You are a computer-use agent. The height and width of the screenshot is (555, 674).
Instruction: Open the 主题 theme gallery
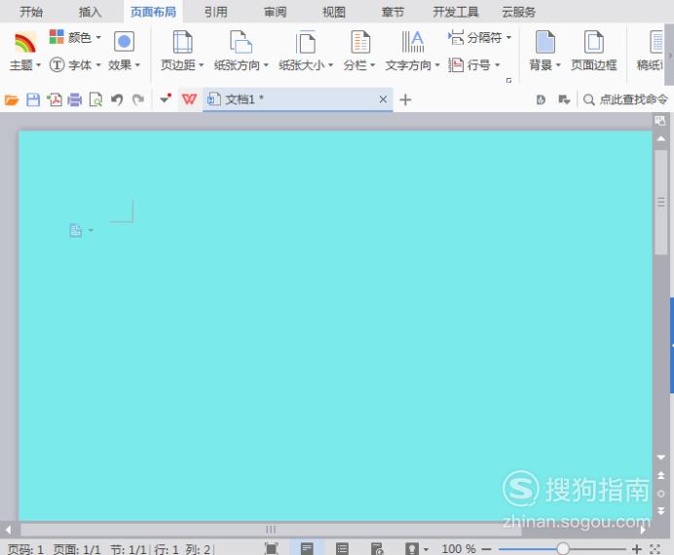24,51
